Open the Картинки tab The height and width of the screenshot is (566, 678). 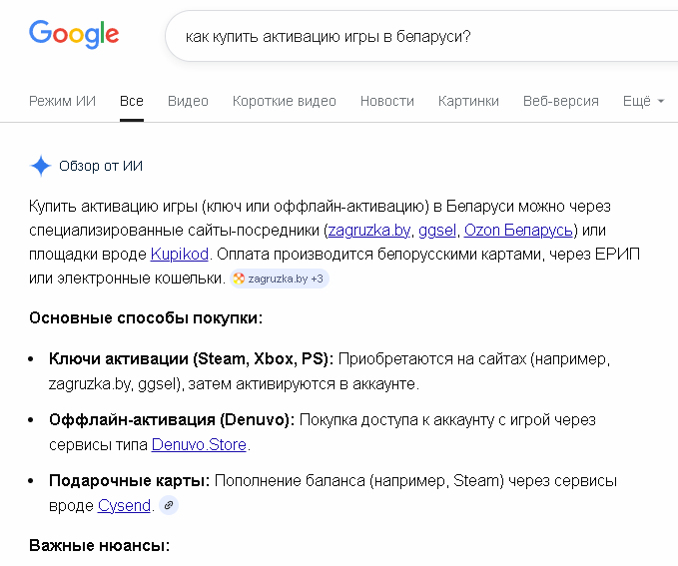tap(468, 101)
